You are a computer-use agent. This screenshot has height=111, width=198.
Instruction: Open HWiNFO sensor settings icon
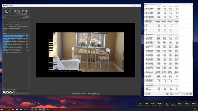(187, 94)
